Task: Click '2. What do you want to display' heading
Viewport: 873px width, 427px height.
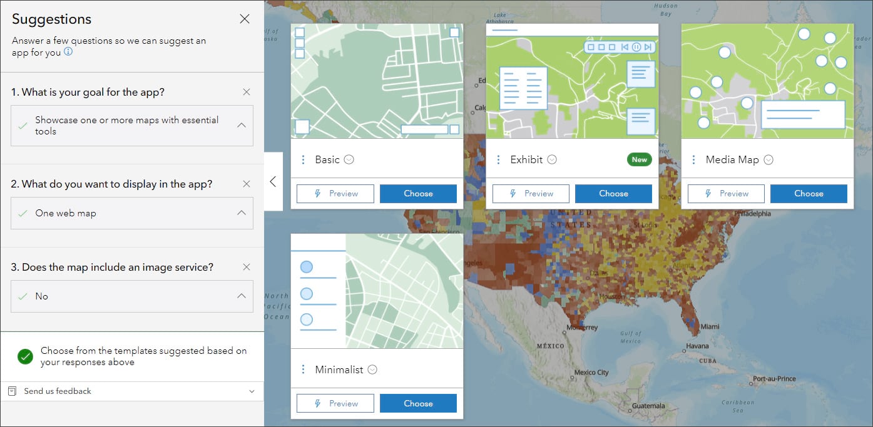Action: coord(111,184)
